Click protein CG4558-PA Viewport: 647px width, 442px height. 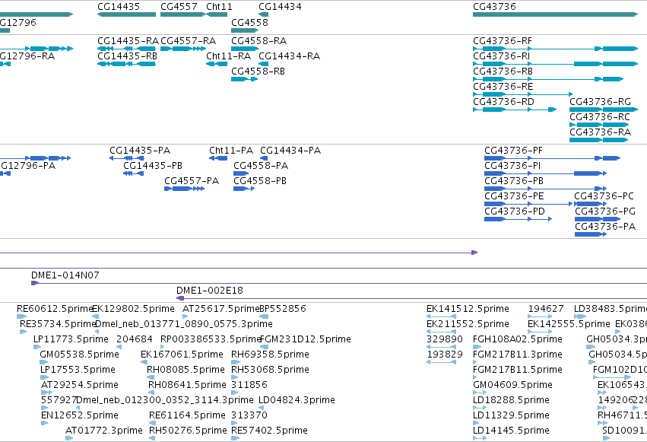261,166
